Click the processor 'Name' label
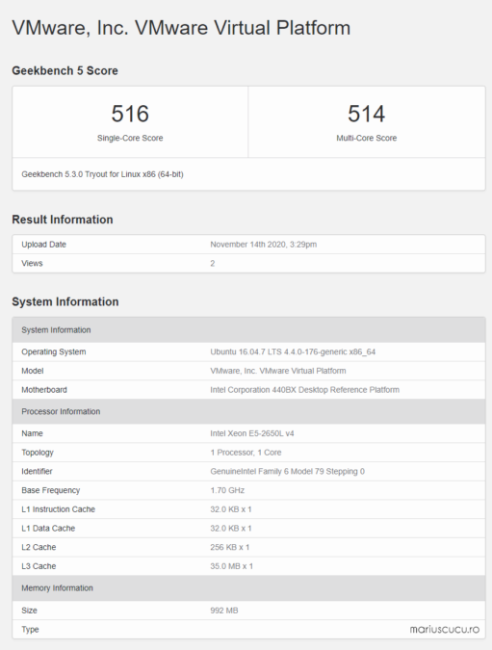The width and height of the screenshot is (492, 650). (32, 433)
